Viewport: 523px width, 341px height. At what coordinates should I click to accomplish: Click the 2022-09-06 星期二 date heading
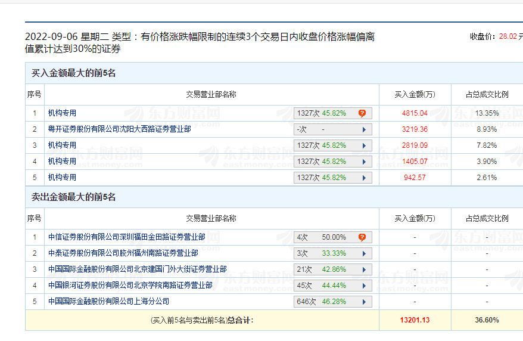pos(68,37)
